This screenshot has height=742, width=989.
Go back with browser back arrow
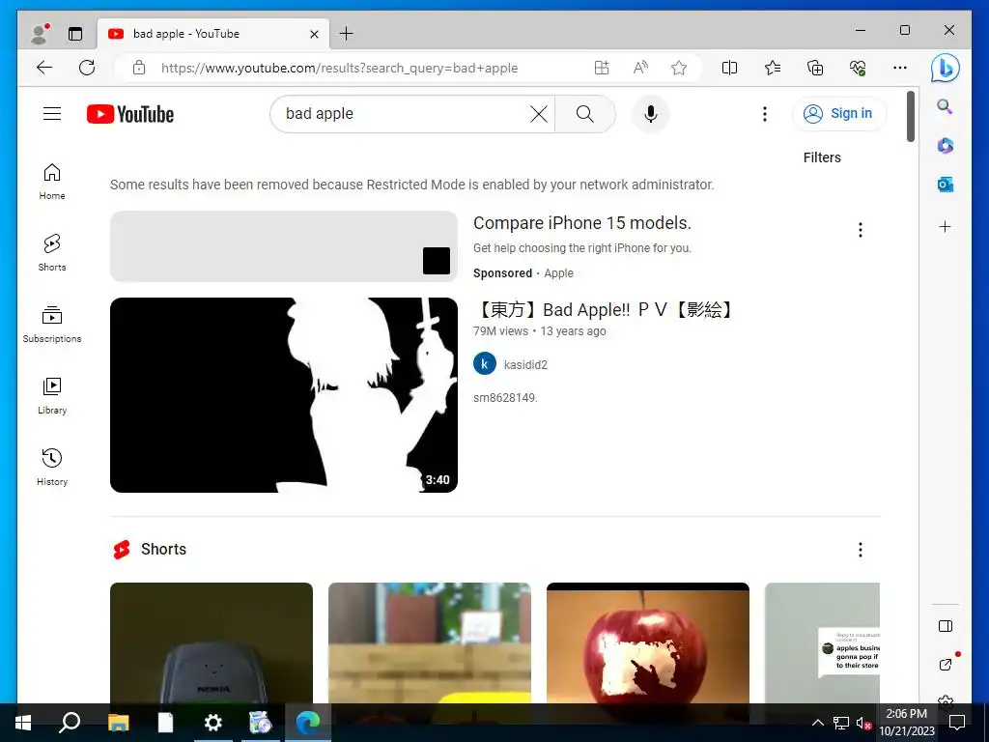44,68
